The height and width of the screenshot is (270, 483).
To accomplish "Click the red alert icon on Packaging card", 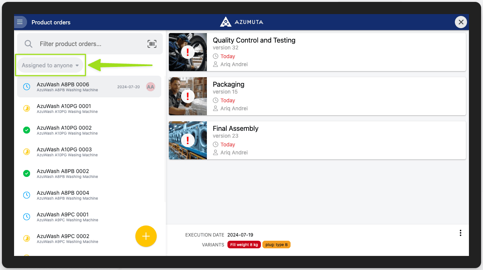I will (x=187, y=96).
